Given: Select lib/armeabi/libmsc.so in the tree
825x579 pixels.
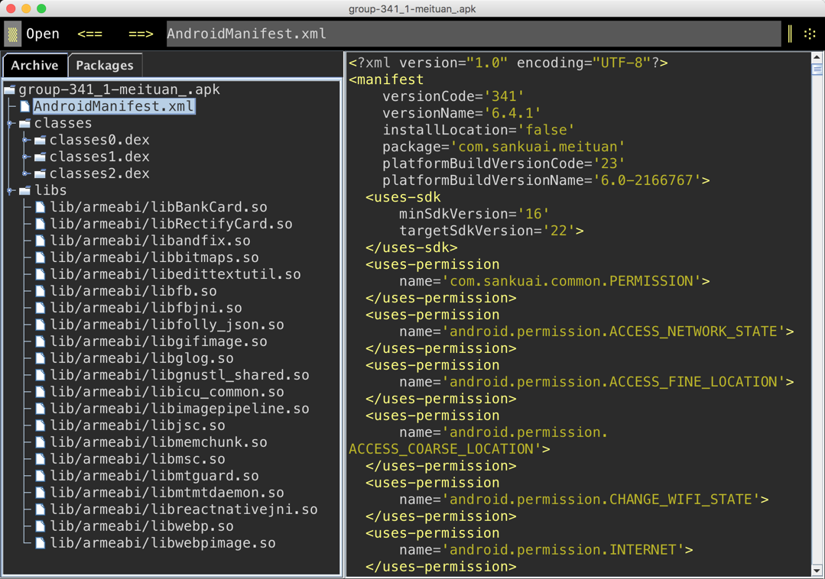Looking at the screenshot, I should click(138, 459).
